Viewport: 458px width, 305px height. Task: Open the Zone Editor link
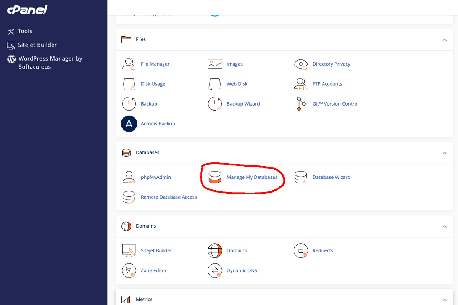[x=154, y=270]
